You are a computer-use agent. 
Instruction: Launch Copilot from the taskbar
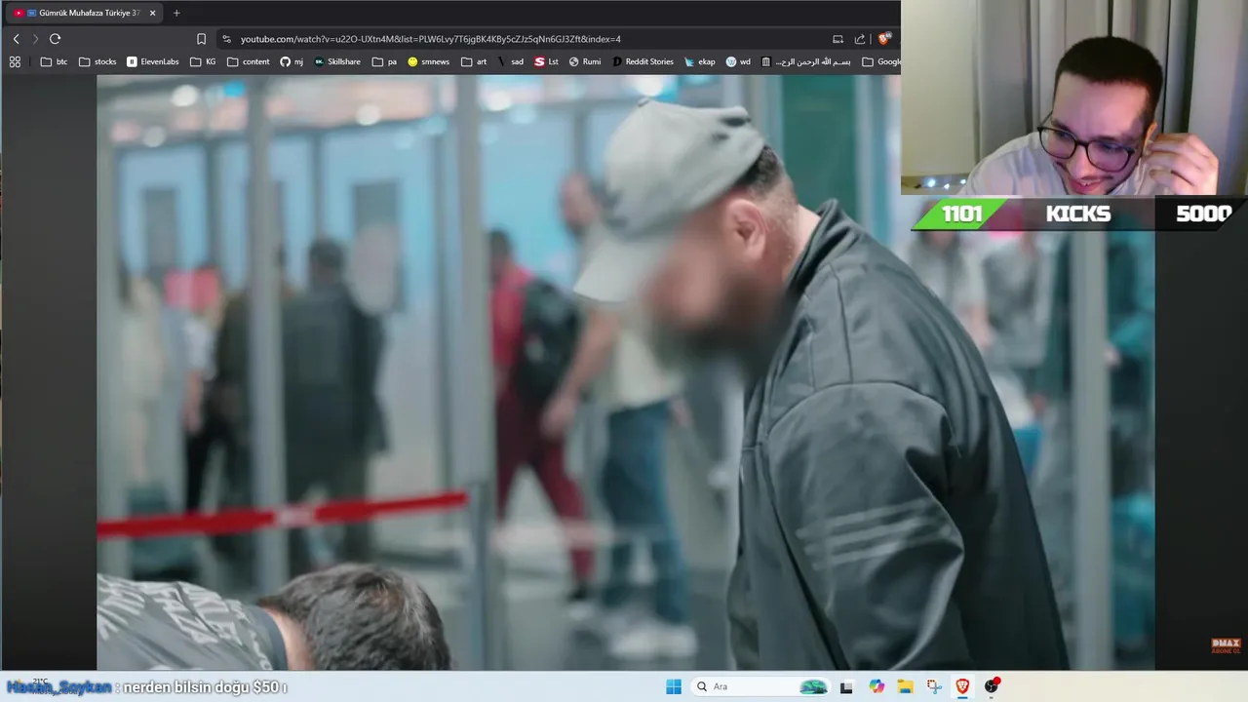point(877,686)
